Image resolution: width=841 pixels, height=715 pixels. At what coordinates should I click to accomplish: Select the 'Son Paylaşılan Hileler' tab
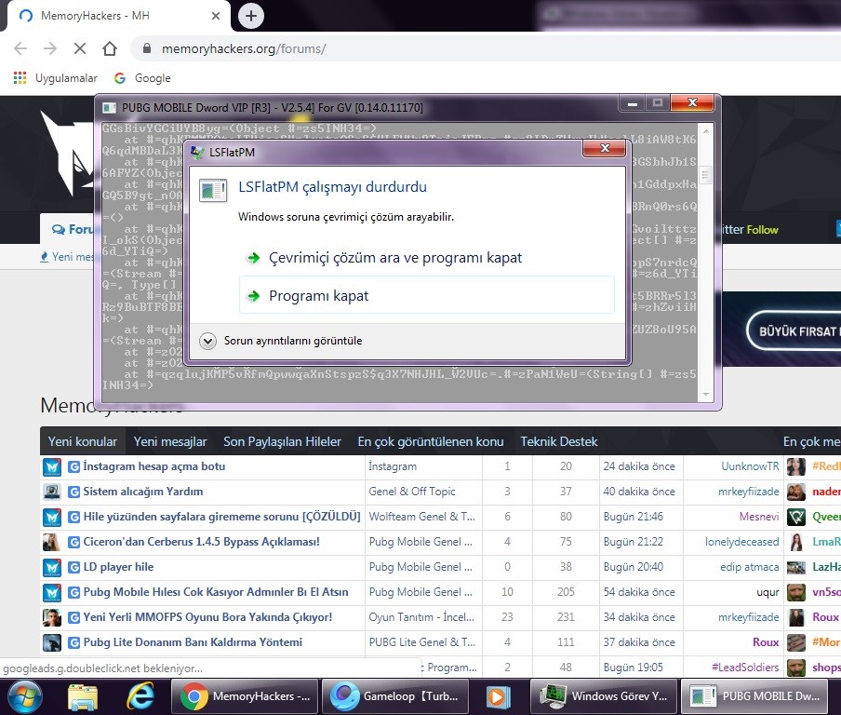pos(282,442)
